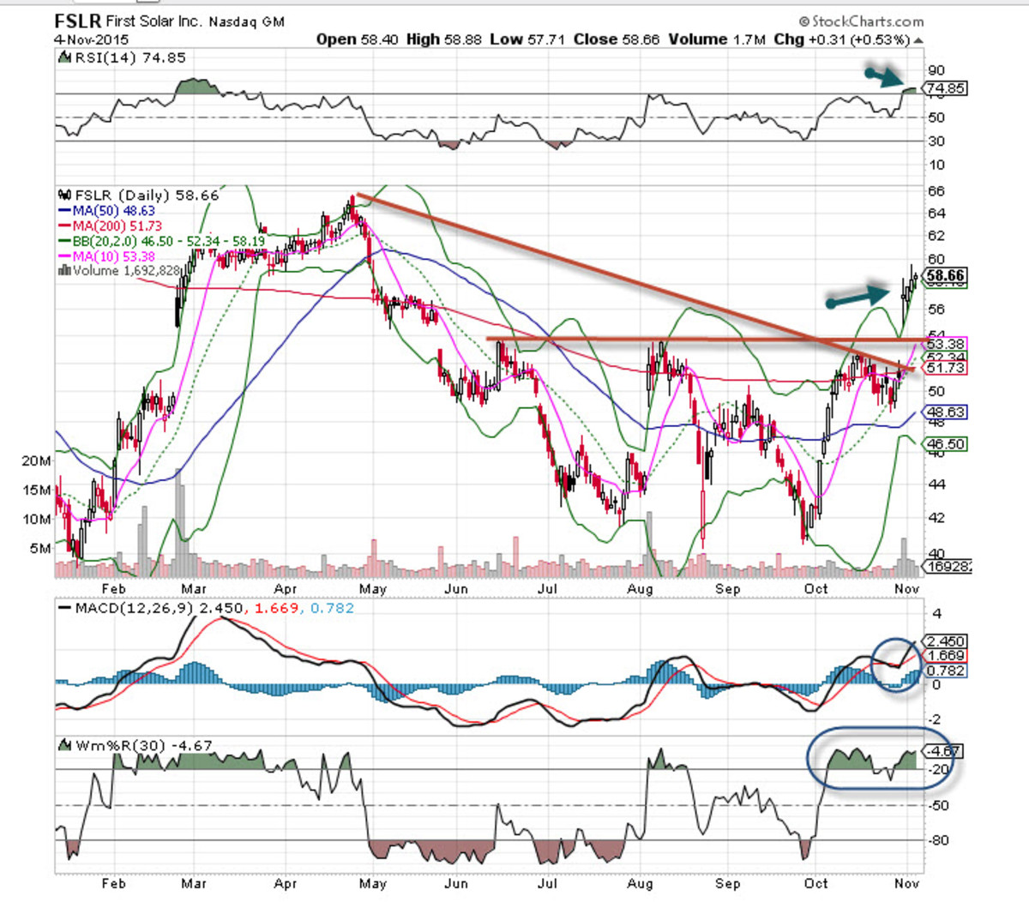Click the 'MA(50) 48.63' legend entry
The width and height of the screenshot is (1029, 902).
(x=114, y=211)
